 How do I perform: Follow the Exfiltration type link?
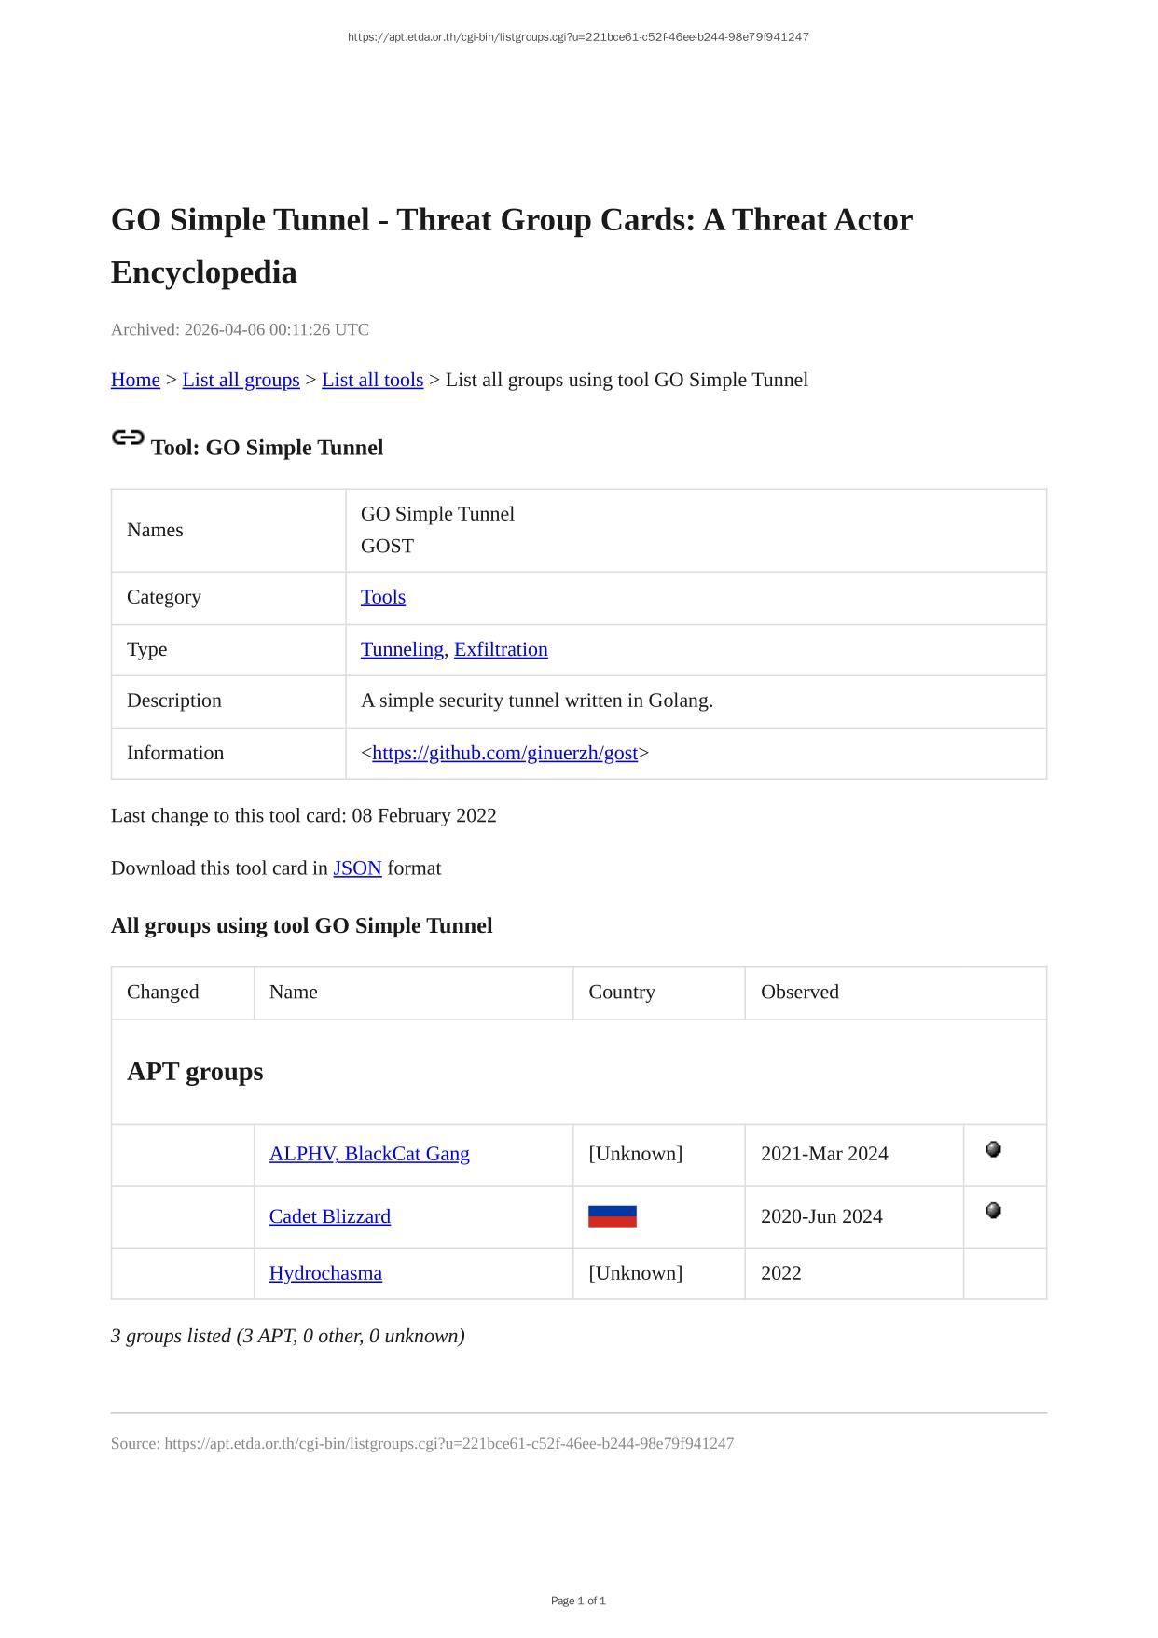501,649
